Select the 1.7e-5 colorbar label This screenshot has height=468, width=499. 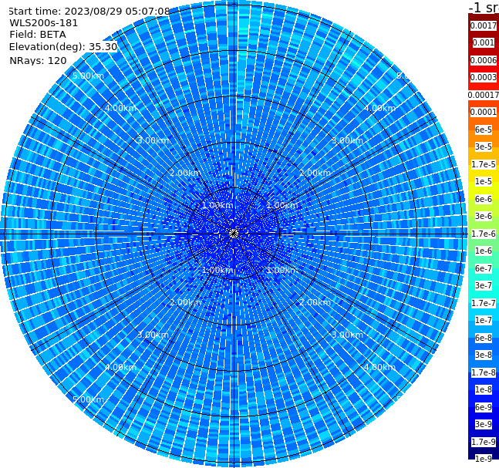(x=484, y=164)
